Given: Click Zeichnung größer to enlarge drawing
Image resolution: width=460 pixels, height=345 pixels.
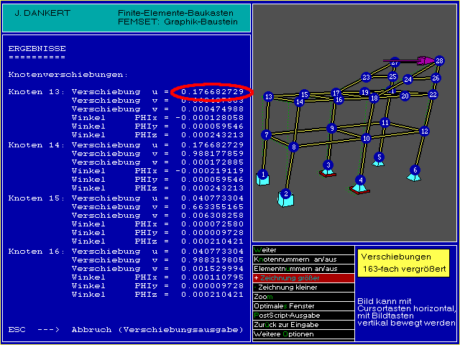Looking at the screenshot, I should (x=303, y=277).
